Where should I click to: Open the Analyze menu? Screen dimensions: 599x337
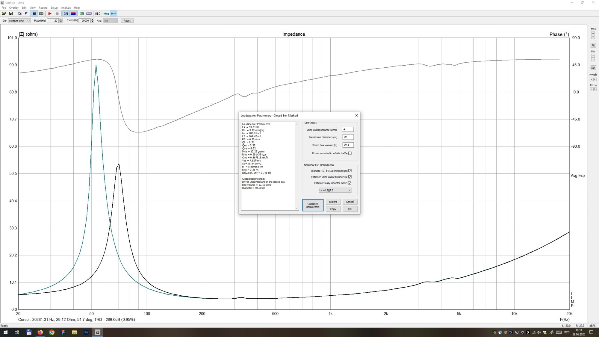(x=66, y=8)
